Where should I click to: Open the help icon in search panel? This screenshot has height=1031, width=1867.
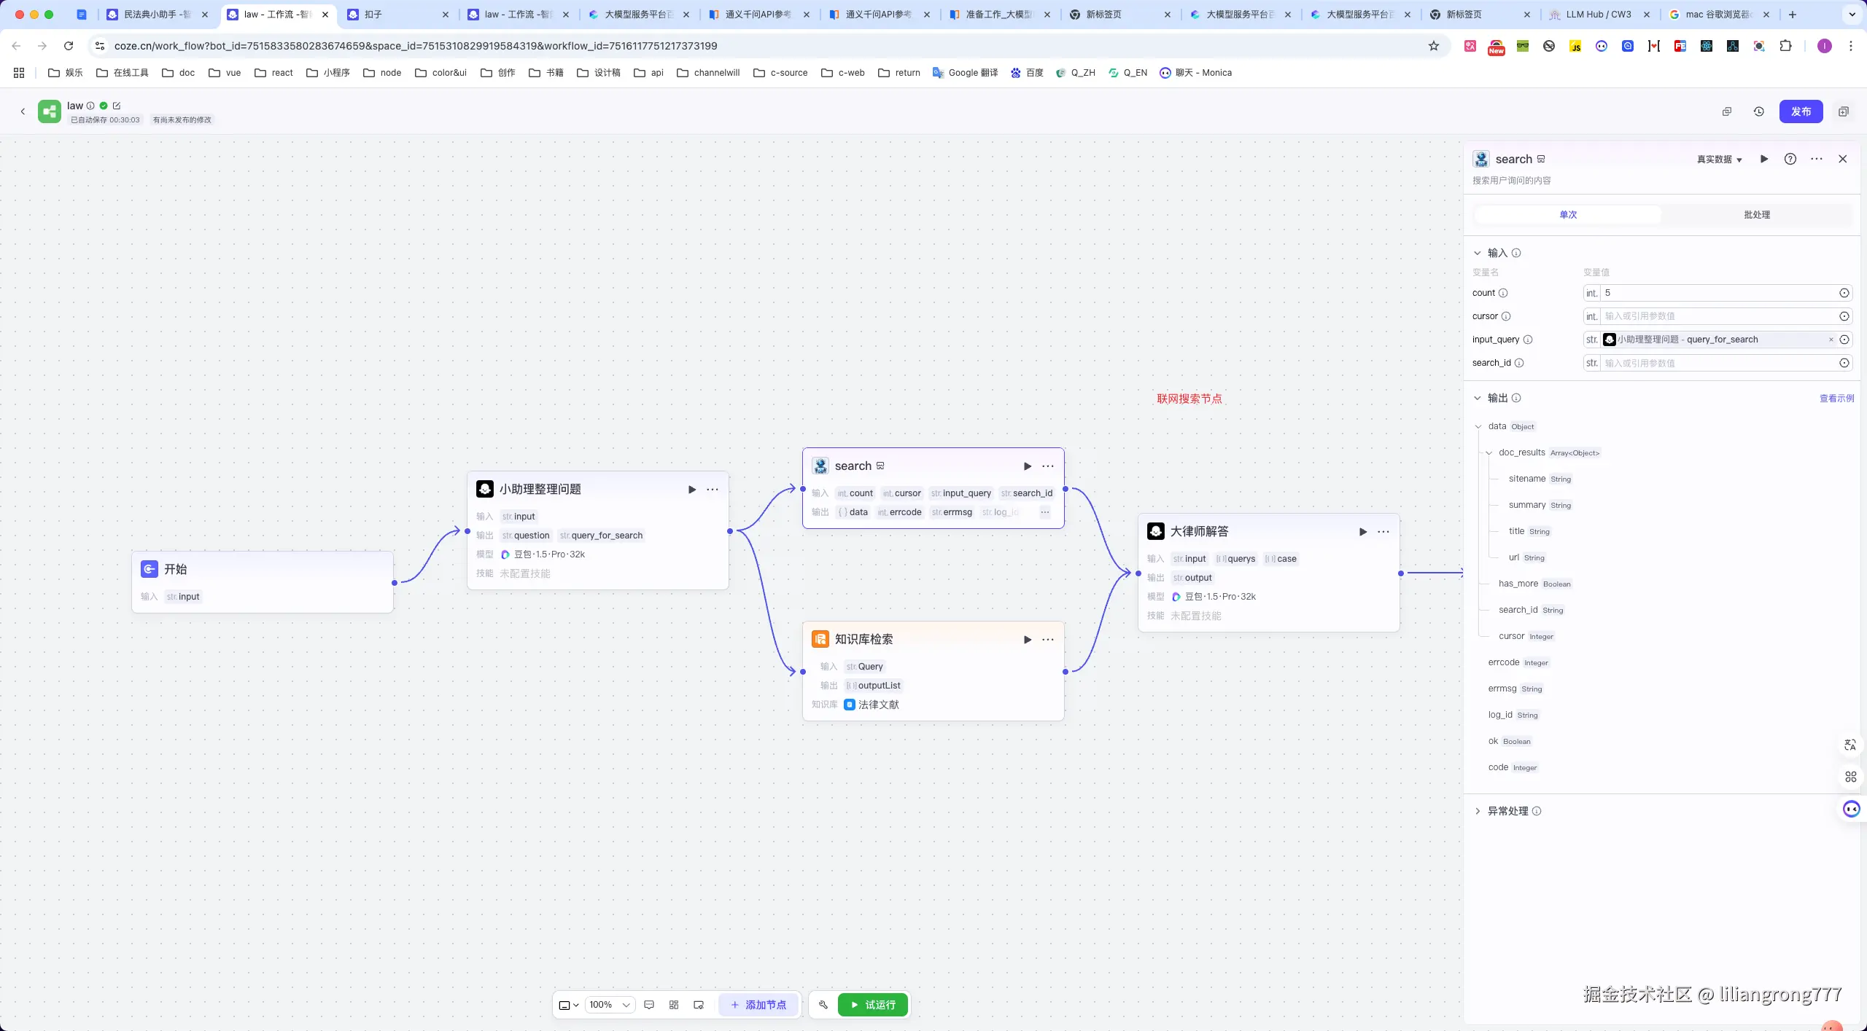click(1790, 159)
